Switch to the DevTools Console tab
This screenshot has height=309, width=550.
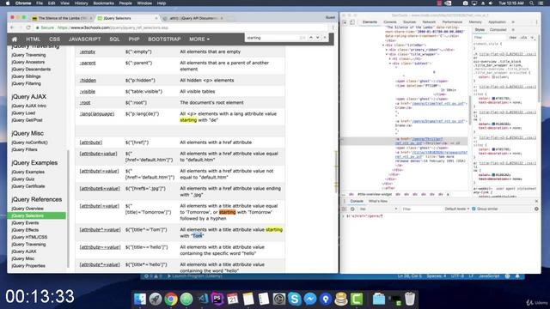[389, 22]
